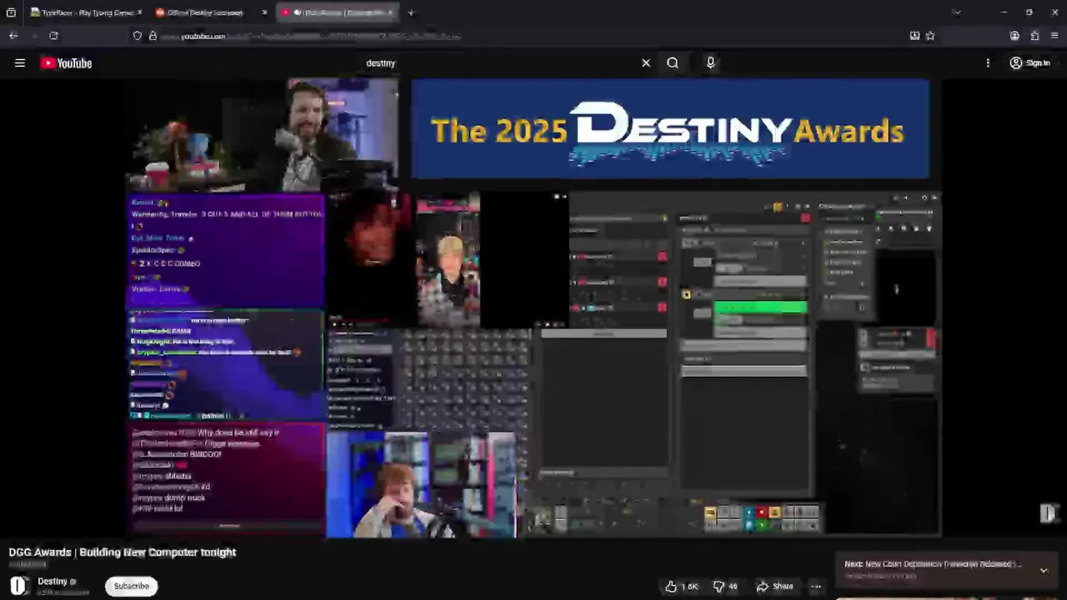Image resolution: width=1067 pixels, height=600 pixels.
Task: Open Firefox account menu
Action: pyautogui.click(x=1014, y=36)
